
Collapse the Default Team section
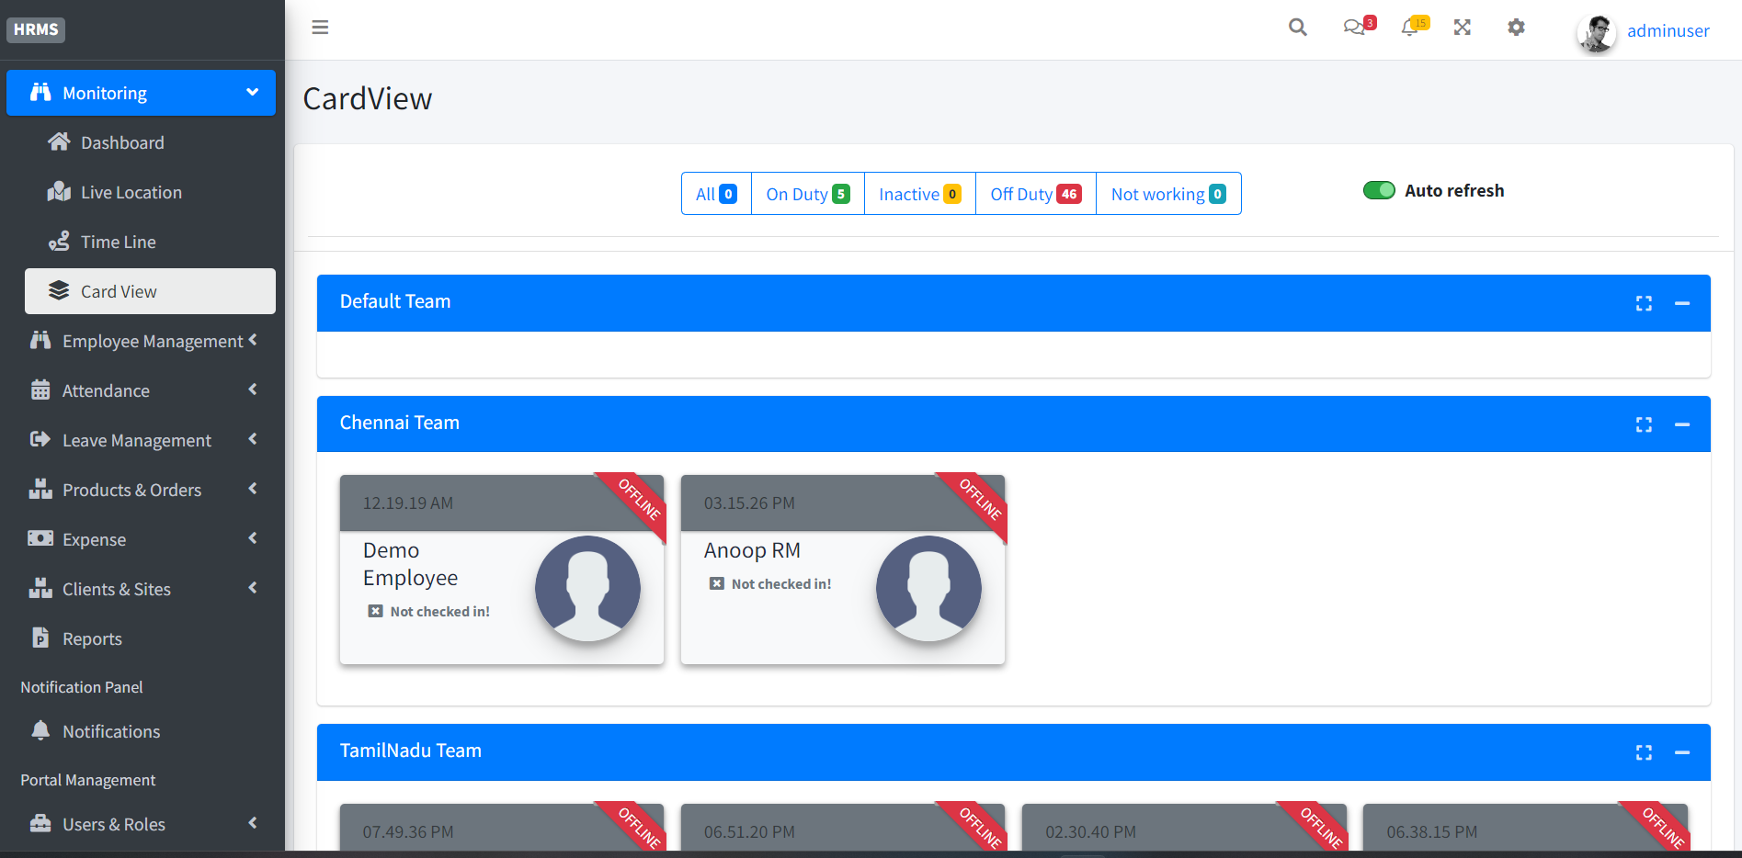click(x=1683, y=303)
